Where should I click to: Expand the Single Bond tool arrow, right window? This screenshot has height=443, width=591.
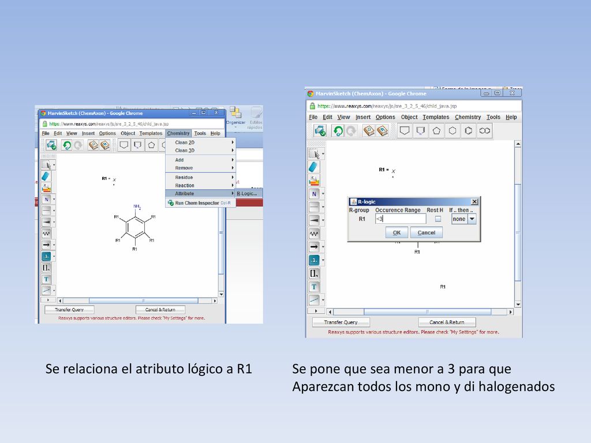pos(323,207)
